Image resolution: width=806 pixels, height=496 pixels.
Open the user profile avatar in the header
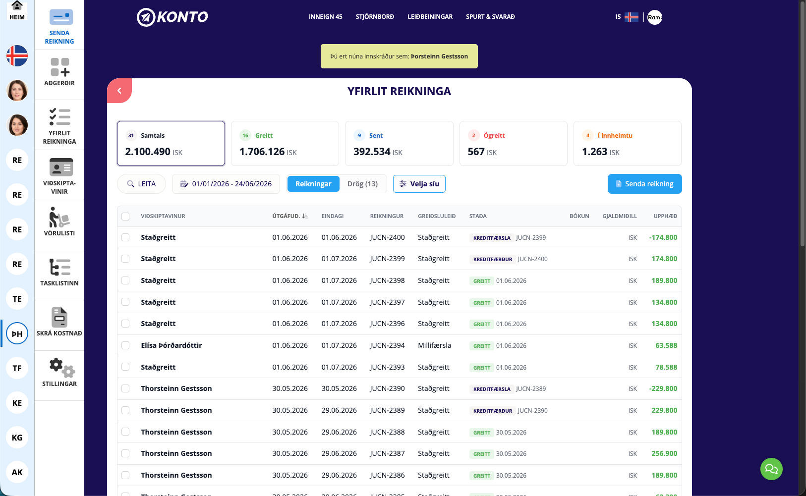pos(655,17)
